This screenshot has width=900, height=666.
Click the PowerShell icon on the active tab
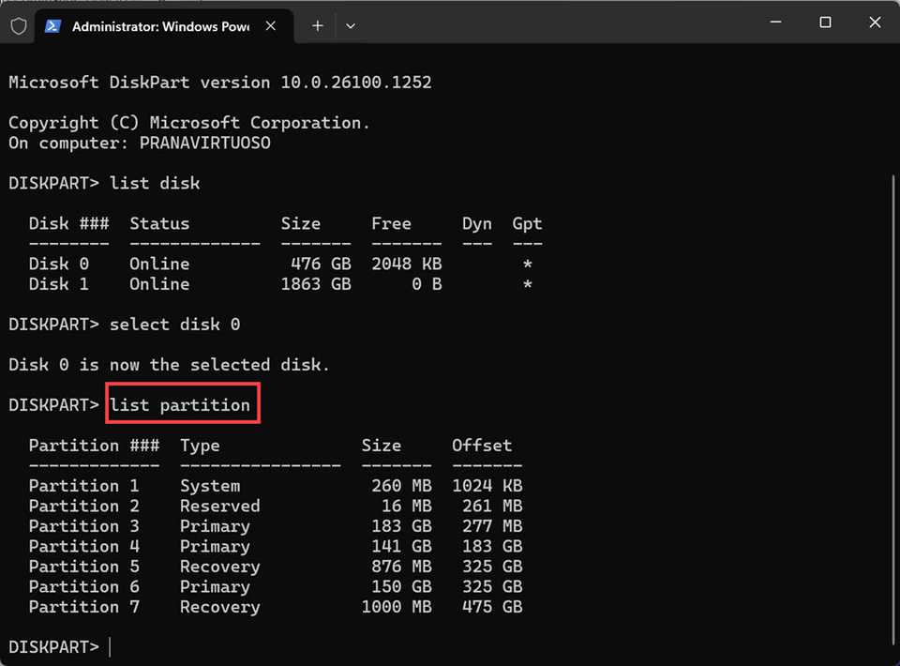point(52,26)
